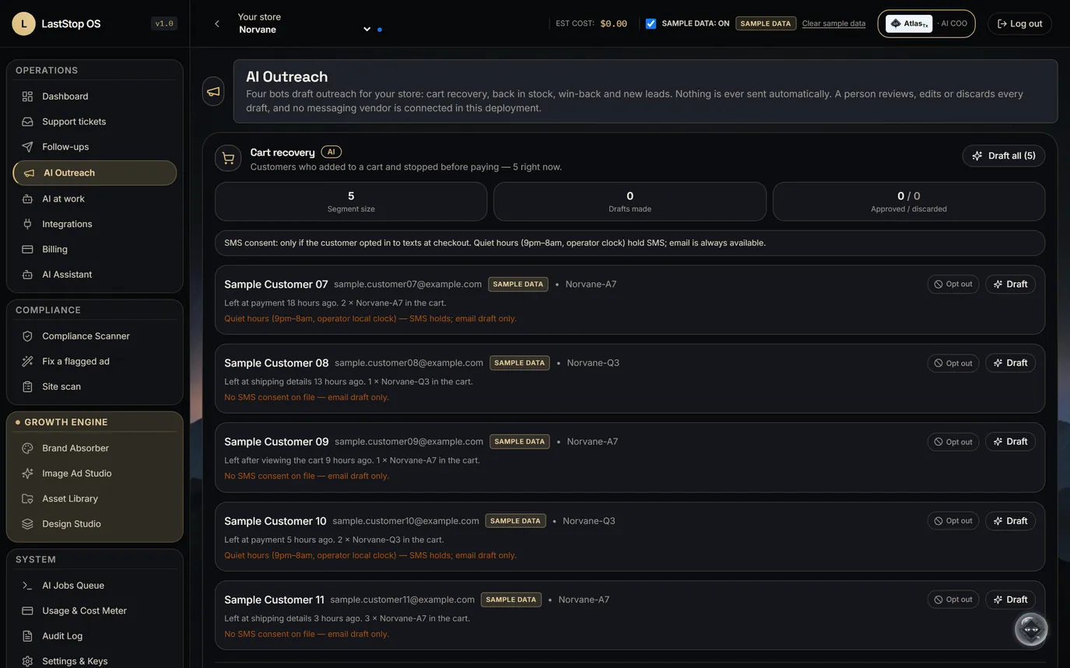The width and height of the screenshot is (1070, 668).
Task: Select the AI Outreach menu item
Action: [x=95, y=173]
